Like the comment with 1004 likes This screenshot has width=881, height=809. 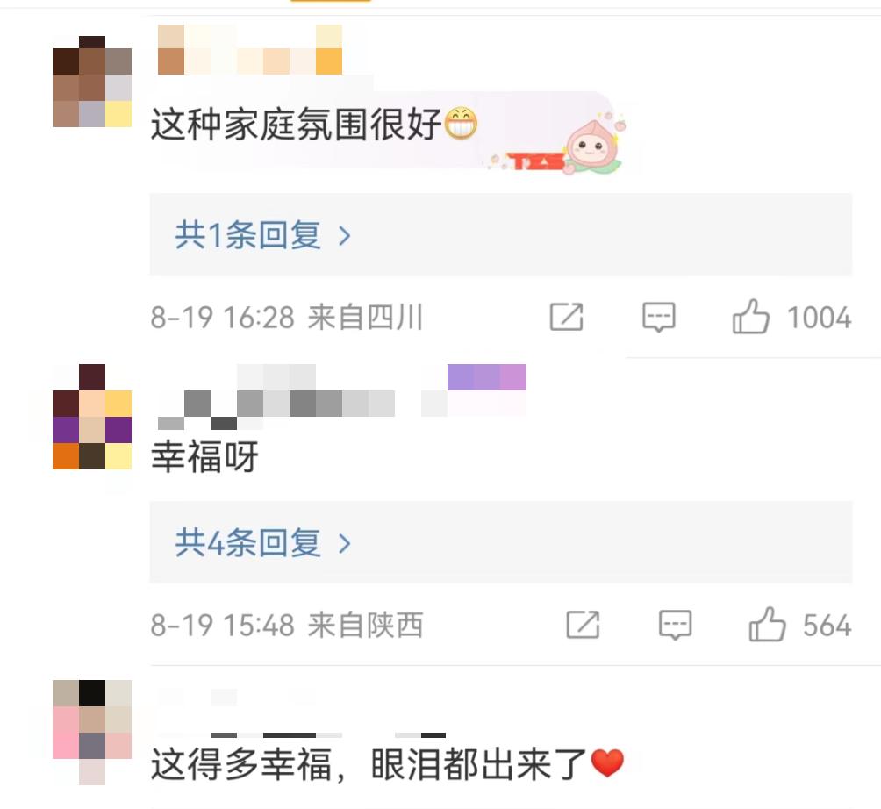(x=750, y=316)
